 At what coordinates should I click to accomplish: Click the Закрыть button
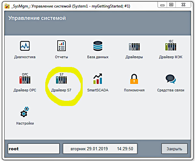point(174,149)
